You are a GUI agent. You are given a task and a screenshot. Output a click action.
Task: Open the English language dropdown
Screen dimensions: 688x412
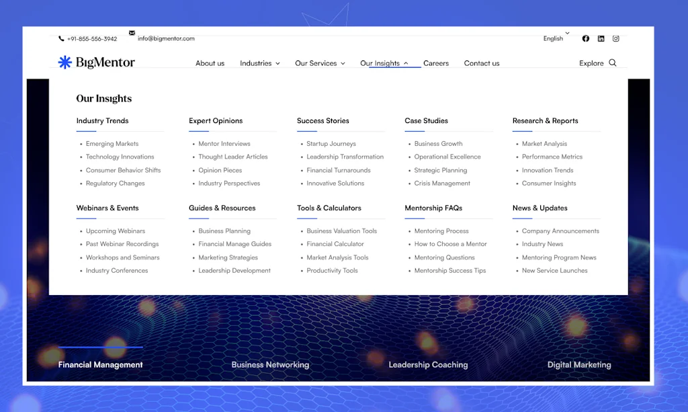tap(555, 38)
